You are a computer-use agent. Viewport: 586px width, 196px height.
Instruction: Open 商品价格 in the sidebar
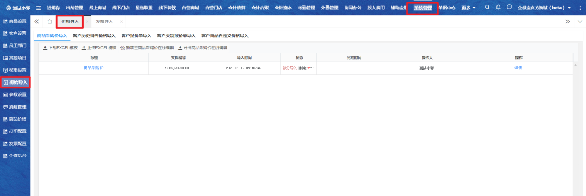[x=15, y=119]
